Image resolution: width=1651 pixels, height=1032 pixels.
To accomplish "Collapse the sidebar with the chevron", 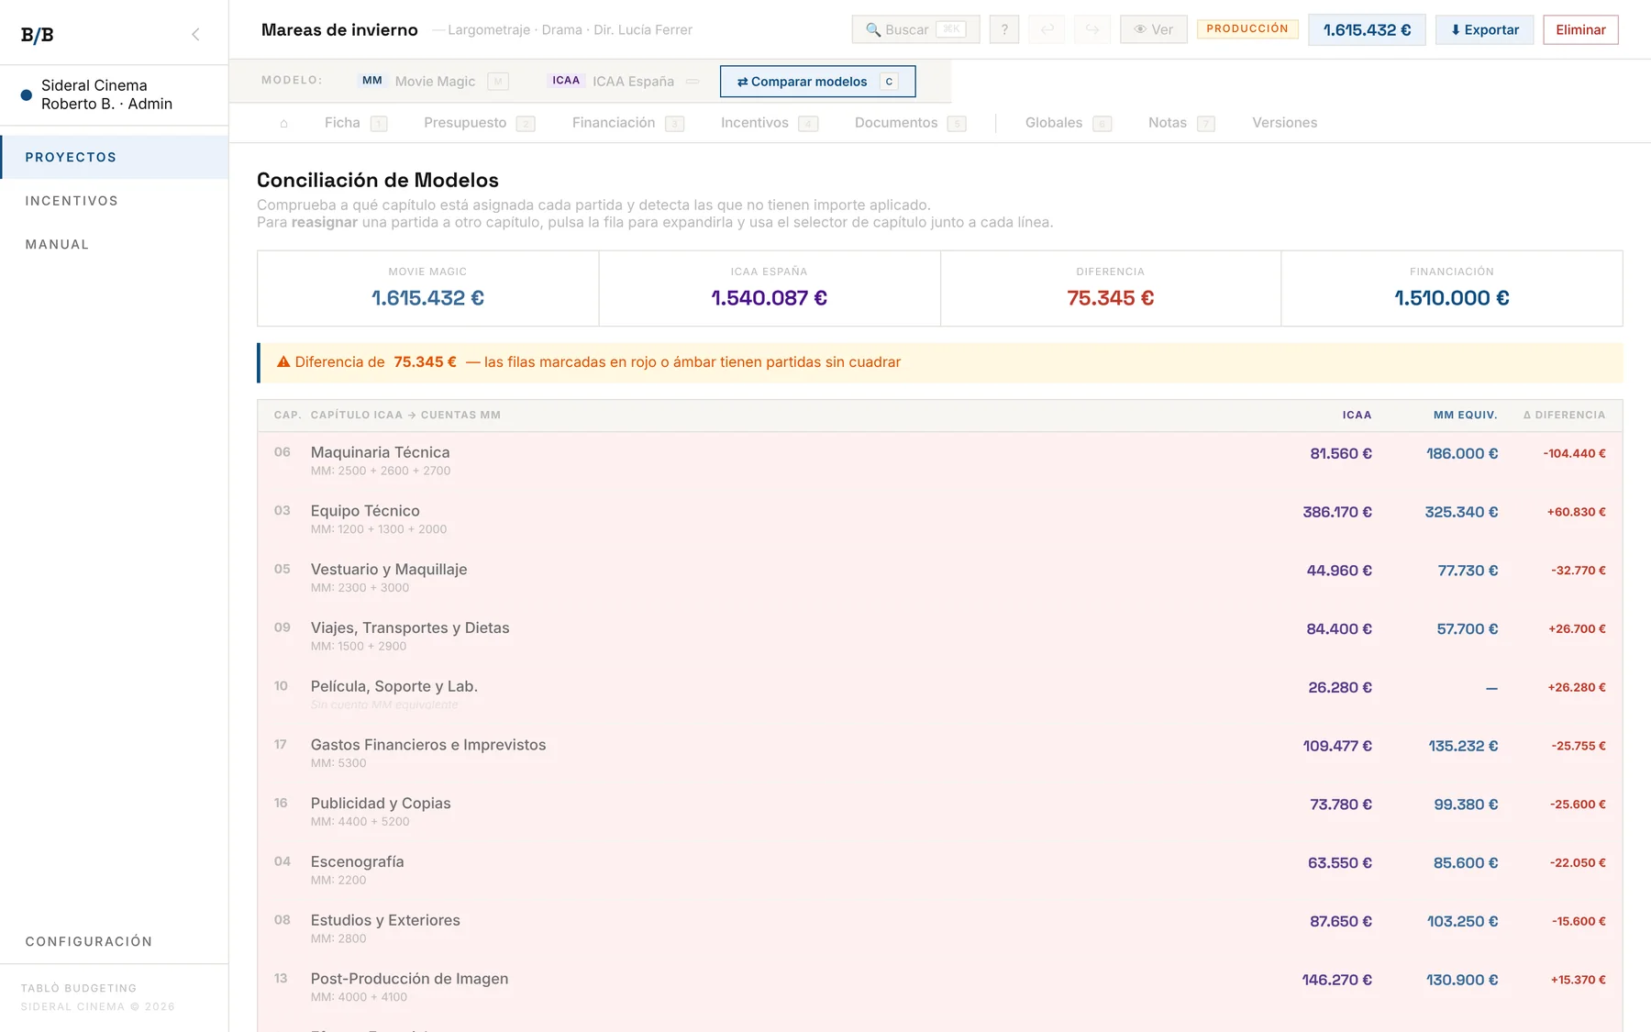I will coord(195,35).
